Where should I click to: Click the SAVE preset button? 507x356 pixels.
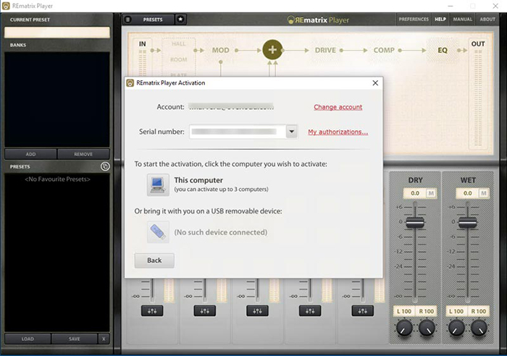74,339
